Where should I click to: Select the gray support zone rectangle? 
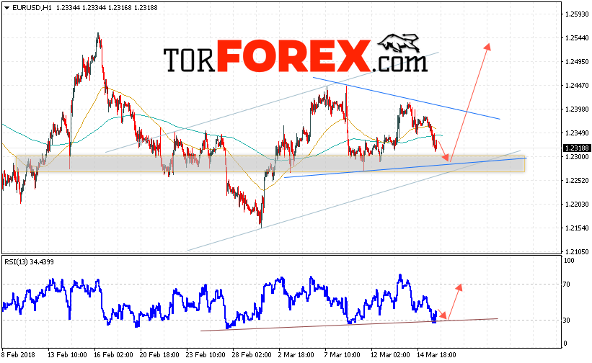click(270, 164)
